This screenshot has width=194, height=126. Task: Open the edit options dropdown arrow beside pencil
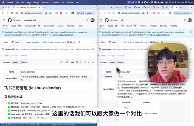click(88, 62)
